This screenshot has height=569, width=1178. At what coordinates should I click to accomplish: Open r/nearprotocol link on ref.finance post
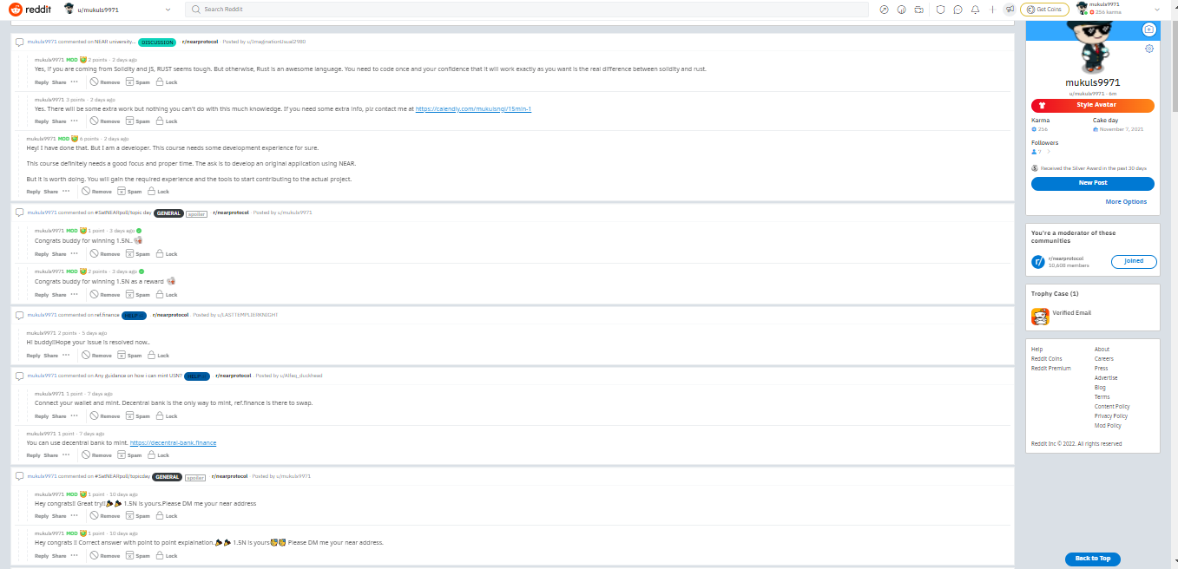click(170, 315)
